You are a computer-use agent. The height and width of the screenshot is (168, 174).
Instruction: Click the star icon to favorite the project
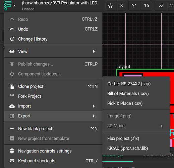(x=110, y=6)
